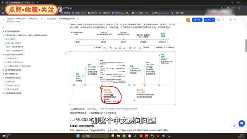Click 大模型大纲 in the breadcrumb
Screen dimensions: 247x139
(33, 19)
